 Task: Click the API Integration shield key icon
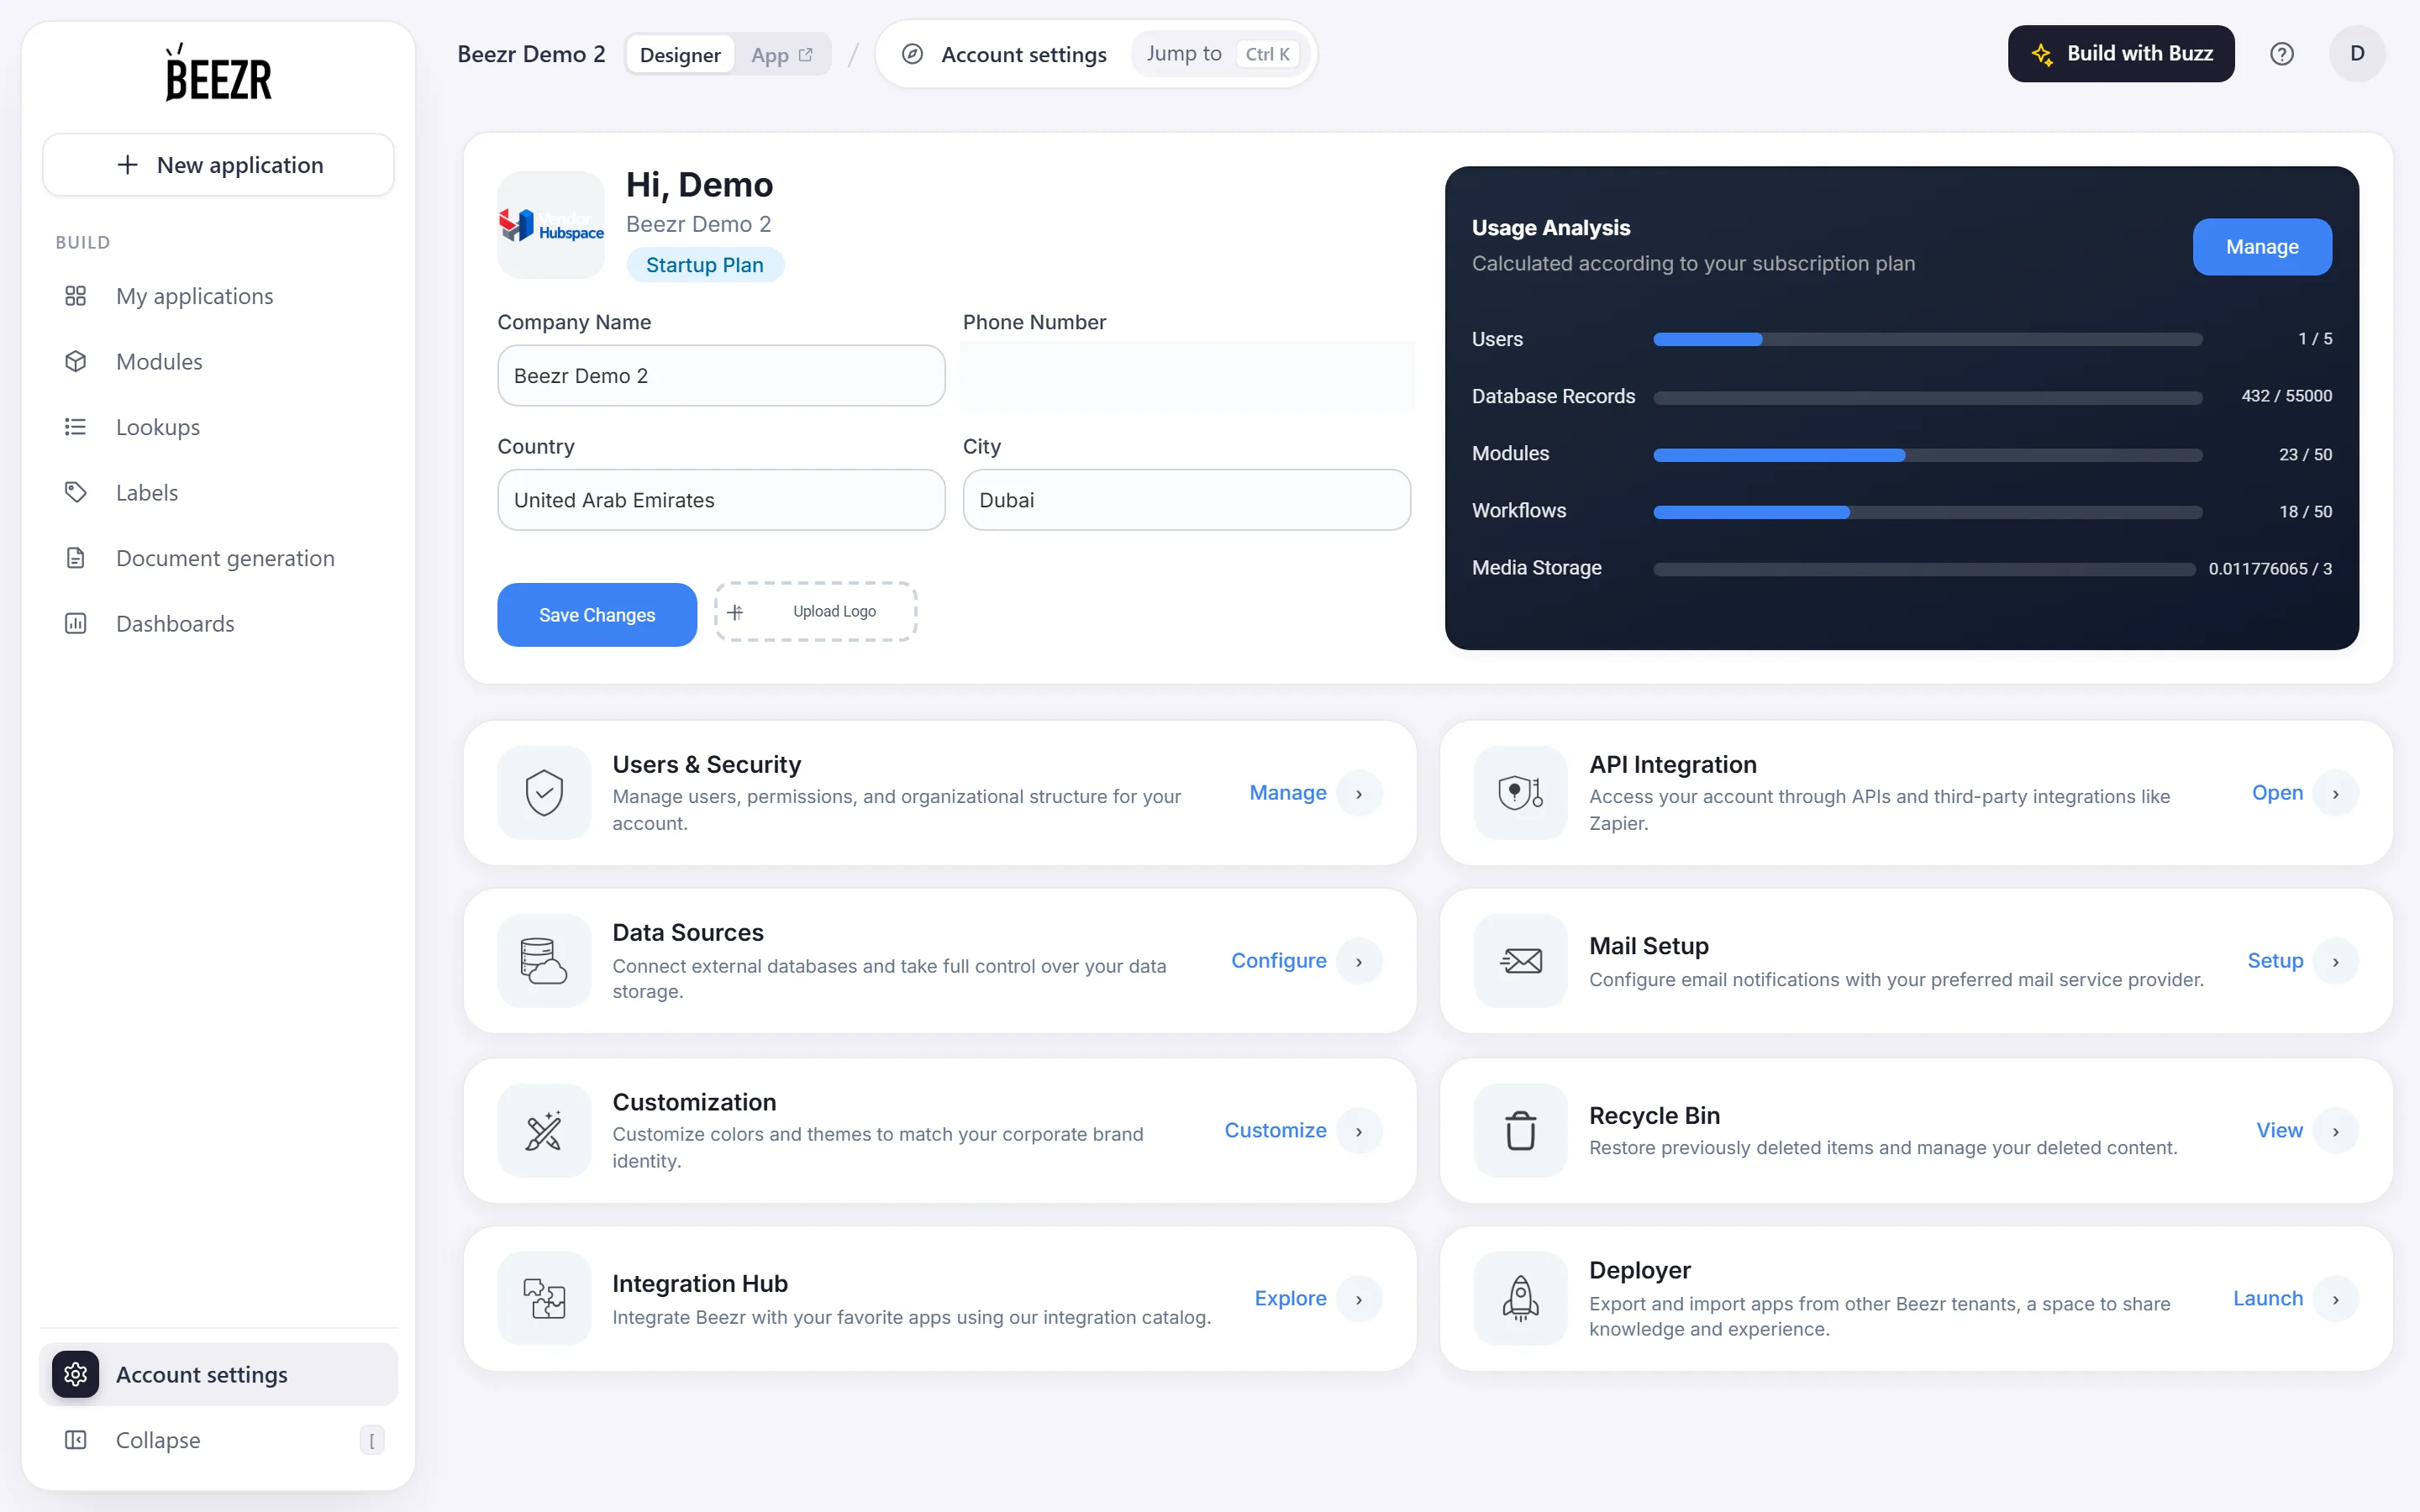(x=1520, y=793)
